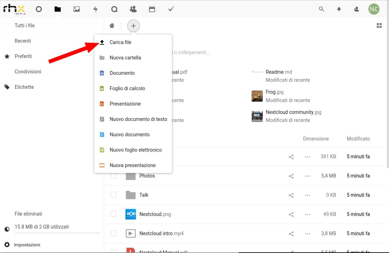Click the Talk folder icon
The image size is (389, 253).
pos(131,195)
